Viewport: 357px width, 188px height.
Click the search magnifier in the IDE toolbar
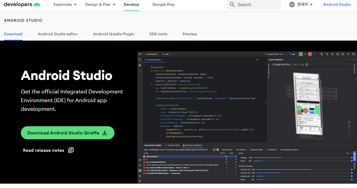click(348, 54)
